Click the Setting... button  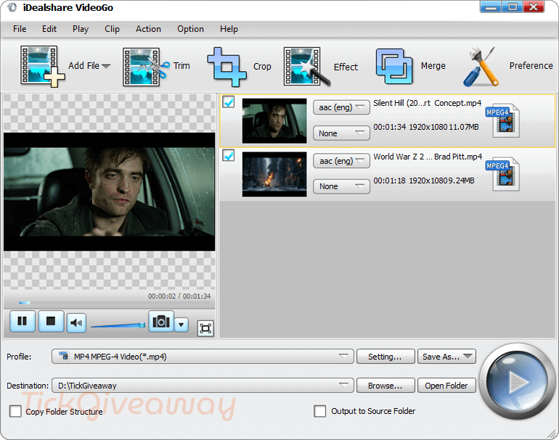[385, 357]
